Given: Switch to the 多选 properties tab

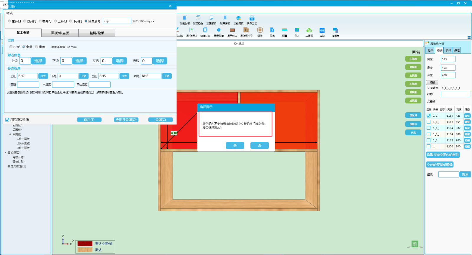Looking at the screenshot, I should (457, 50).
